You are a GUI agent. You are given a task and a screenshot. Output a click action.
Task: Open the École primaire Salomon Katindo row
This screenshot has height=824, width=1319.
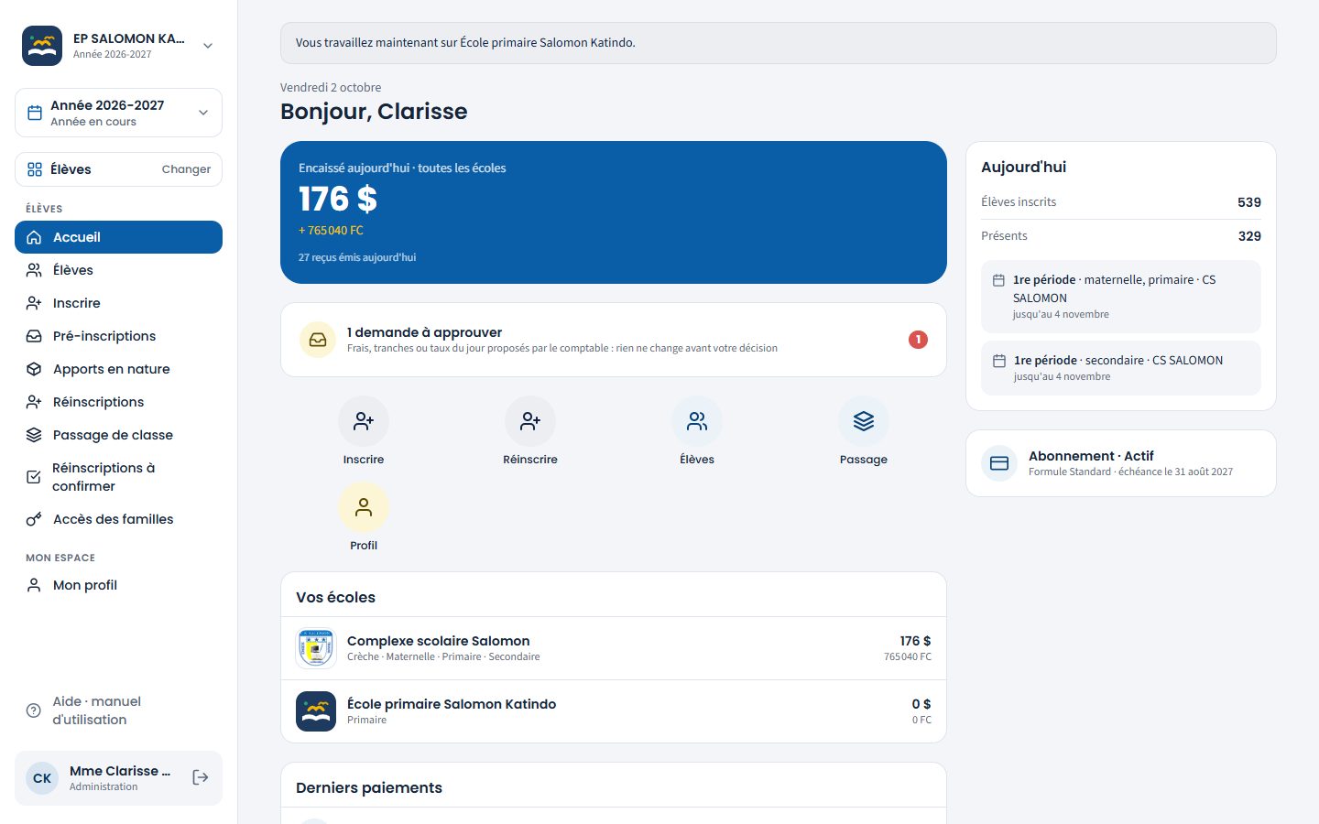614,711
